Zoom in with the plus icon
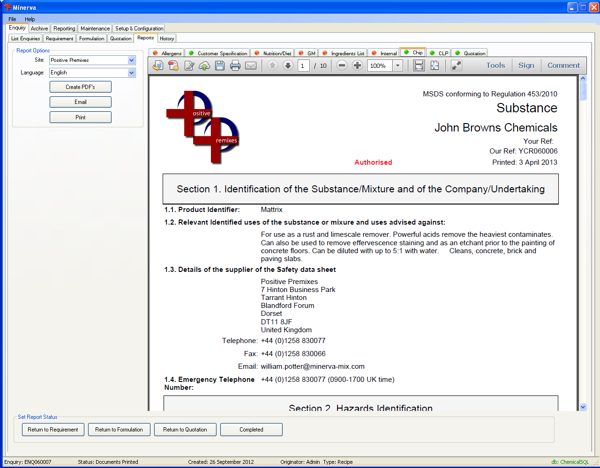This screenshot has height=468, width=600. point(357,66)
